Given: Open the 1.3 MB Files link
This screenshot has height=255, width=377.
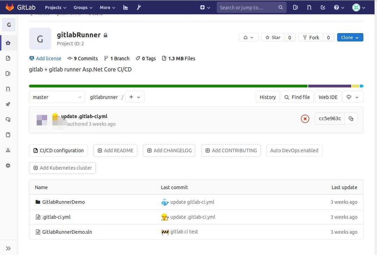Looking at the screenshot, I should pos(178,59).
